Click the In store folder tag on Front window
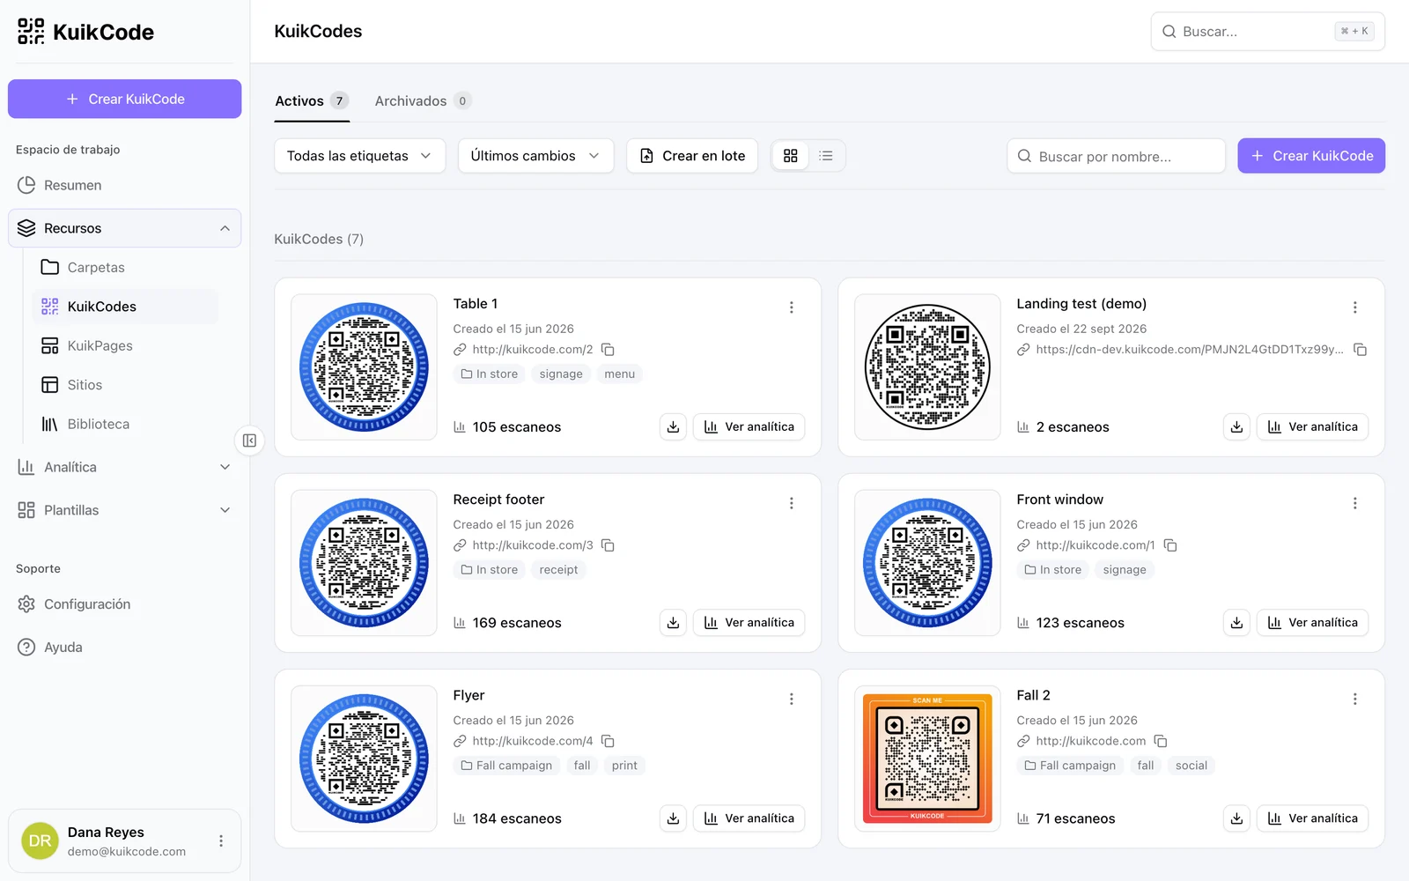This screenshot has width=1409, height=881. (x=1052, y=570)
